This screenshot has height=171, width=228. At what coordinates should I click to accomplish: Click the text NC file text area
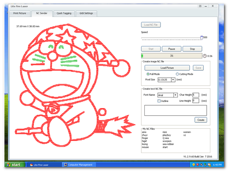pos(175,110)
